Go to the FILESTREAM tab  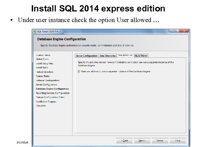141,56
